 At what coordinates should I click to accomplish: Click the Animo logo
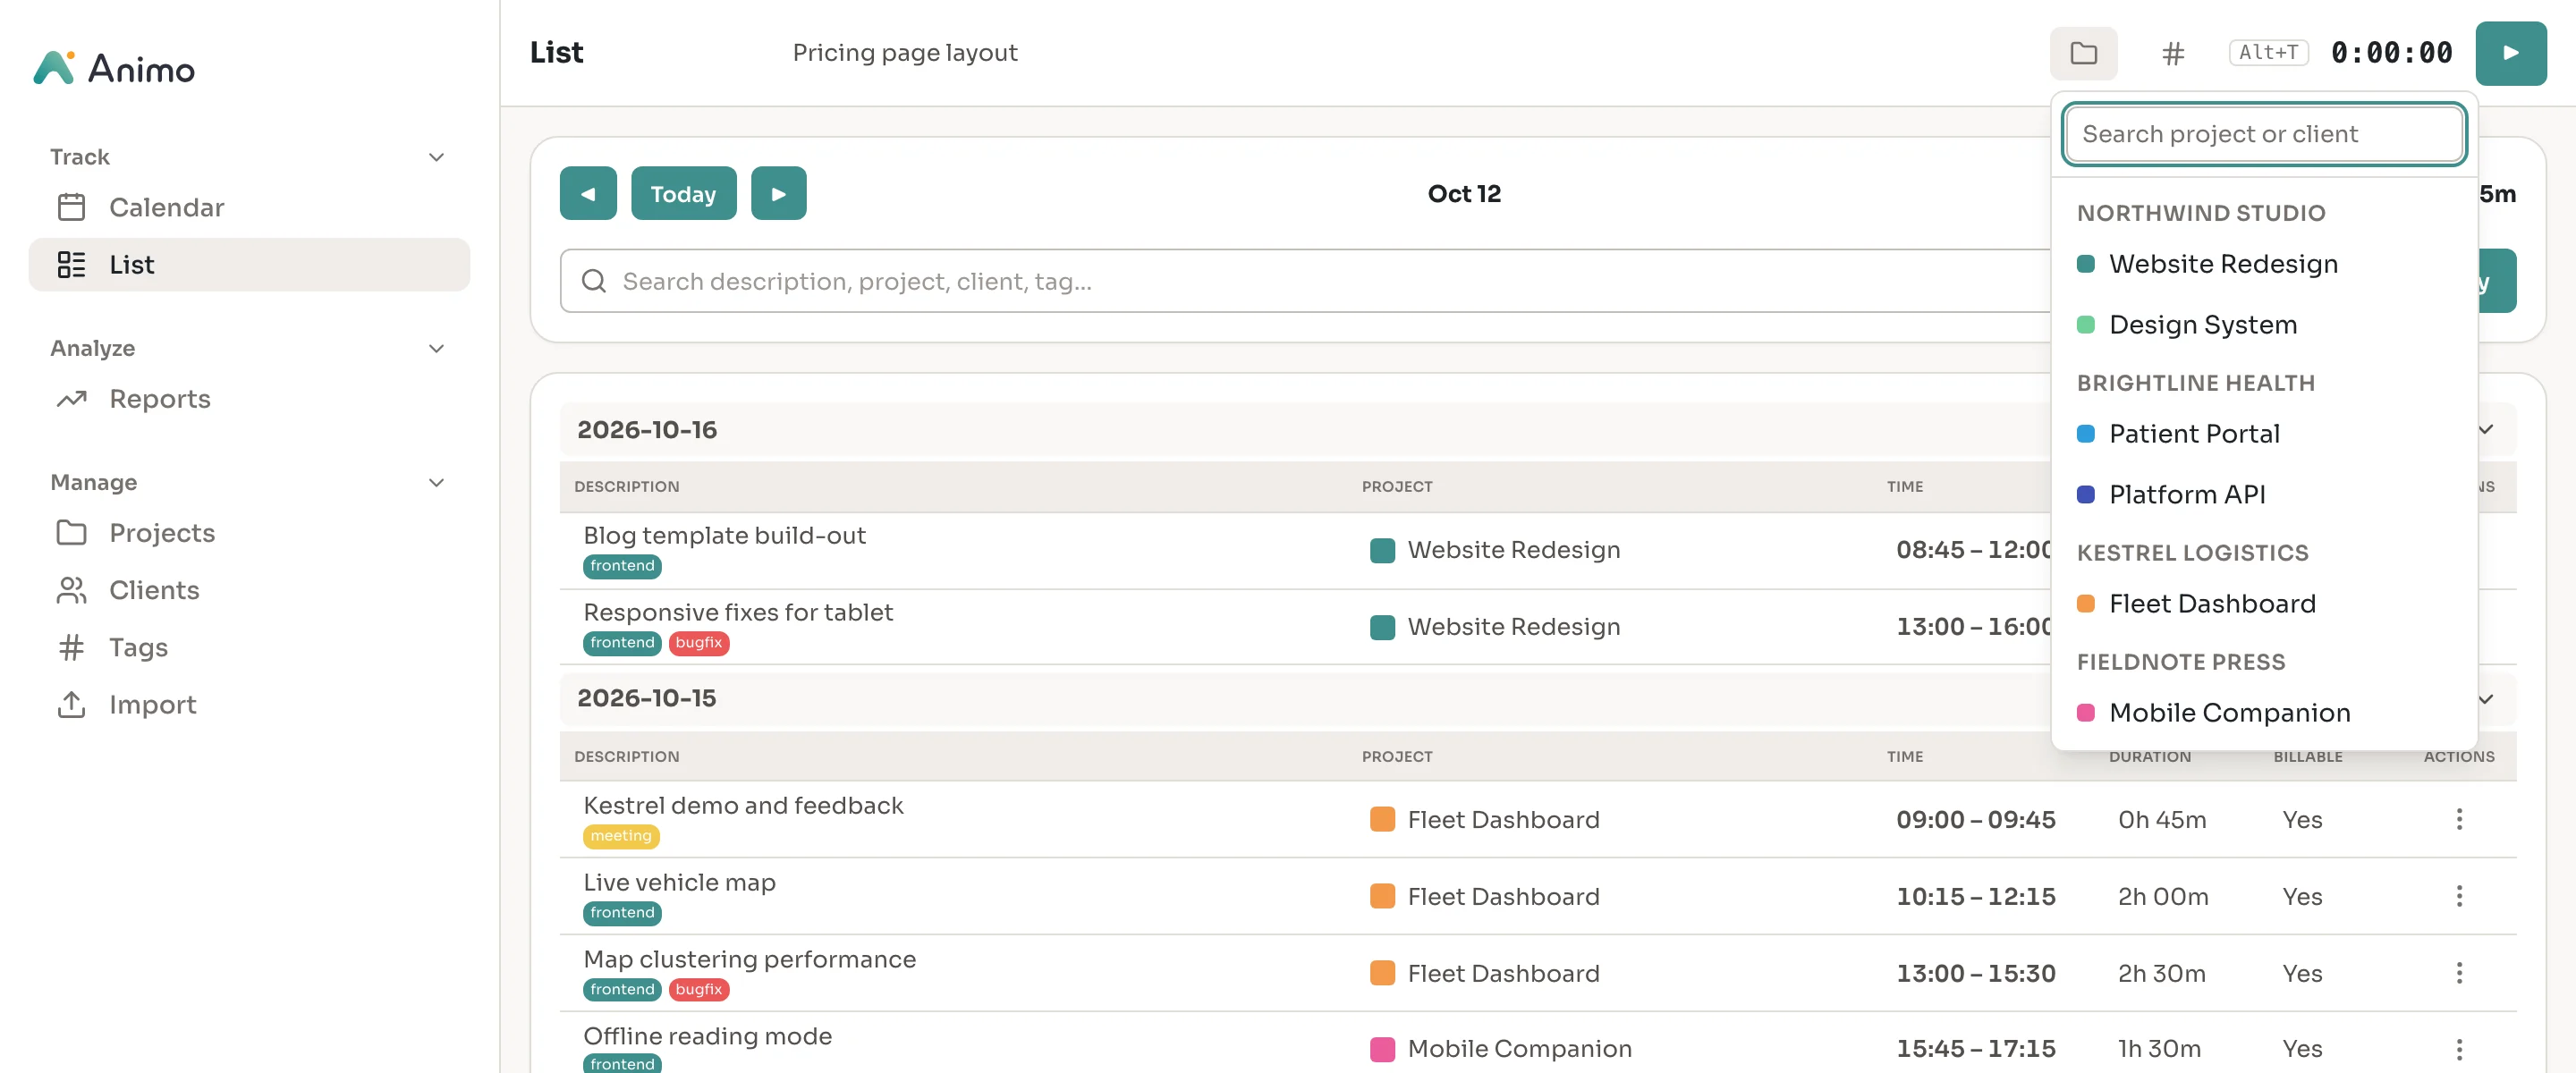[114, 68]
